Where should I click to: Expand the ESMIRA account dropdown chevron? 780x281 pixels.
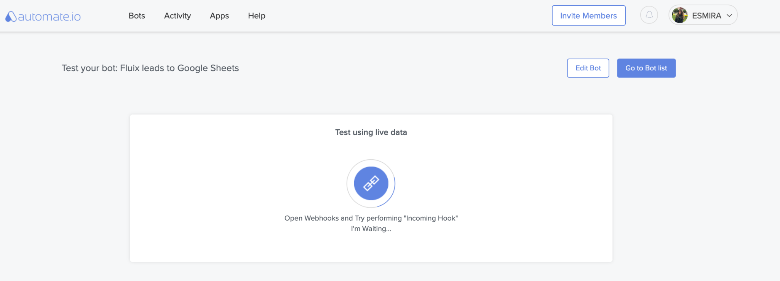click(x=729, y=16)
